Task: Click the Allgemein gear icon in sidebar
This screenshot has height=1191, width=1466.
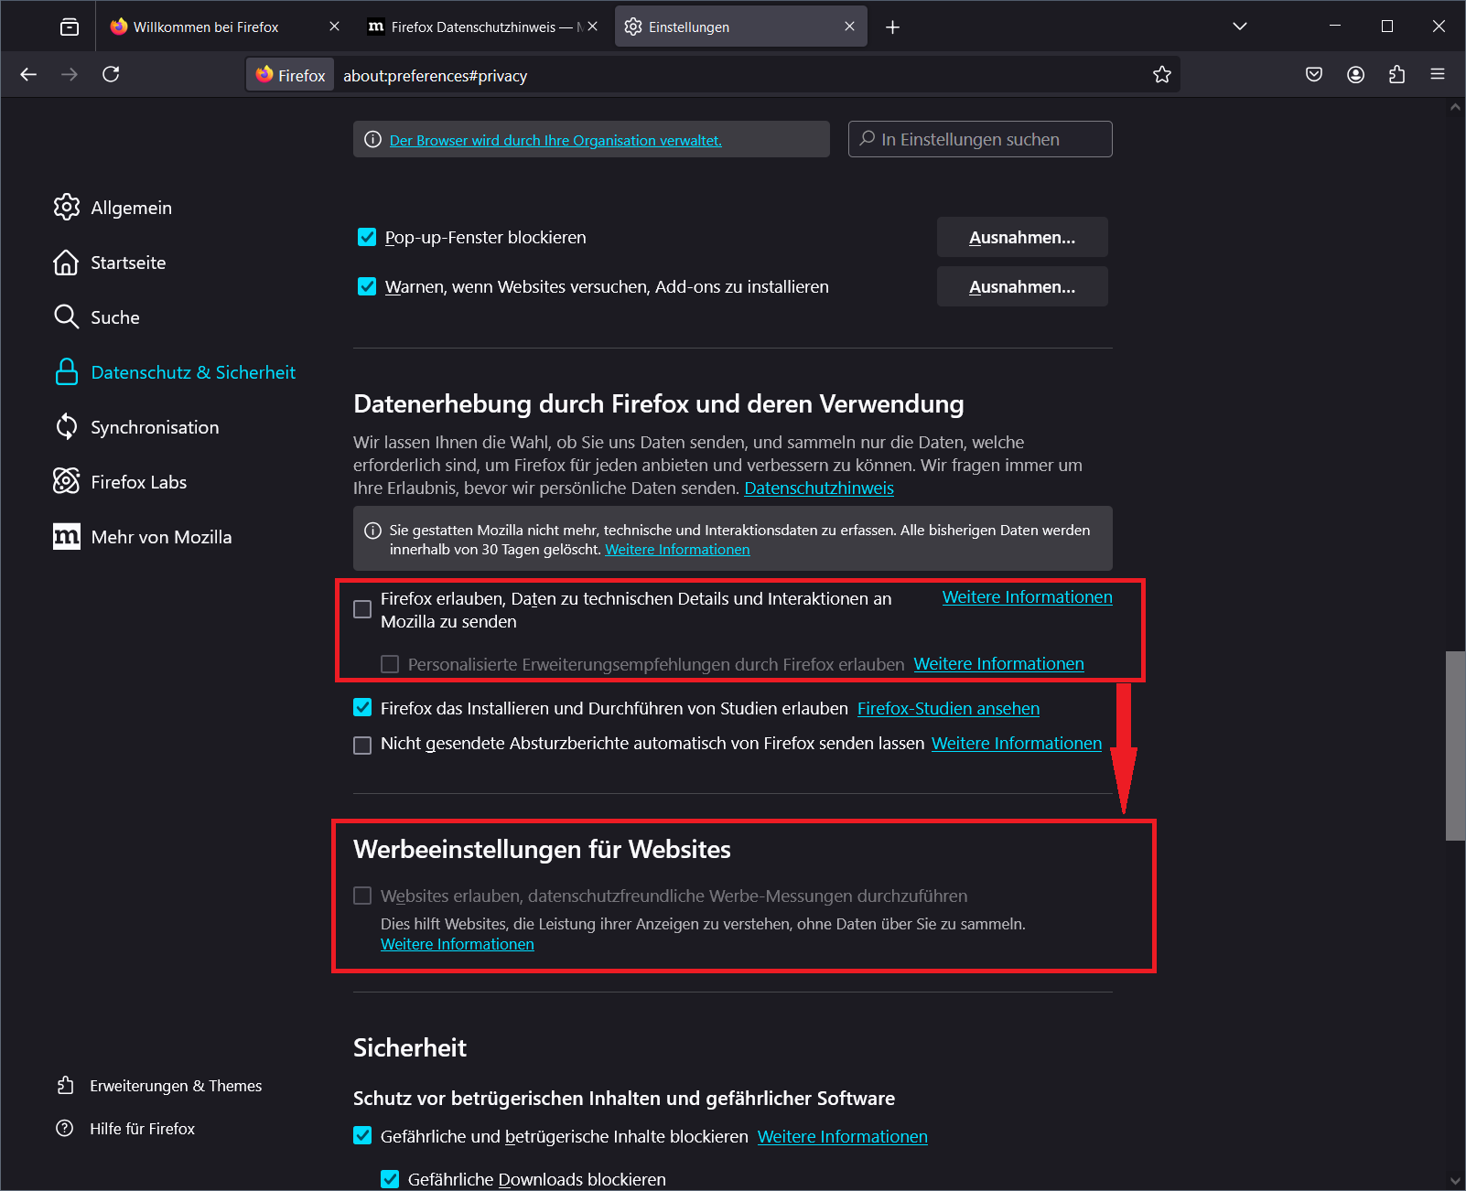Action: point(67,208)
